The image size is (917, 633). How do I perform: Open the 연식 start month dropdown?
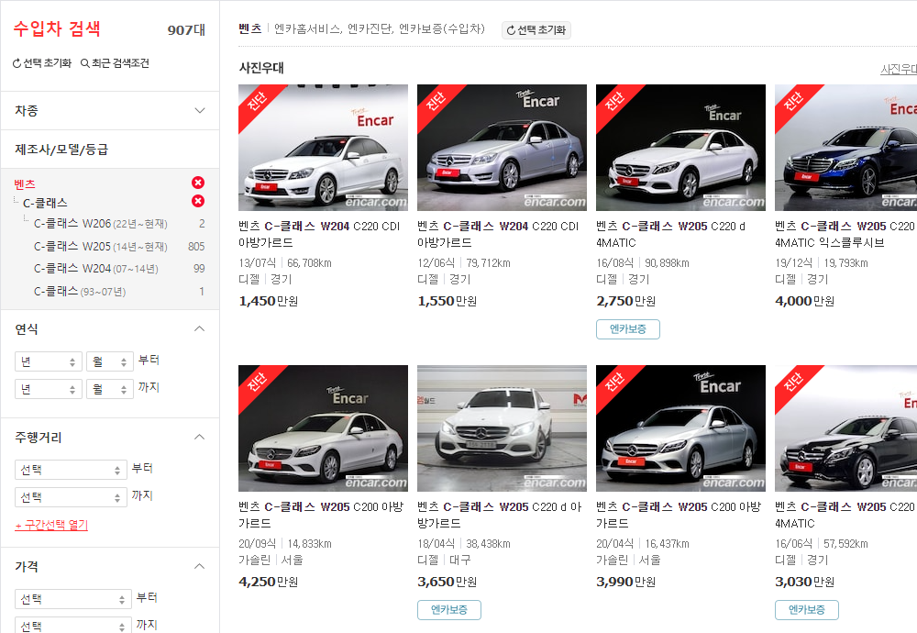(x=110, y=362)
